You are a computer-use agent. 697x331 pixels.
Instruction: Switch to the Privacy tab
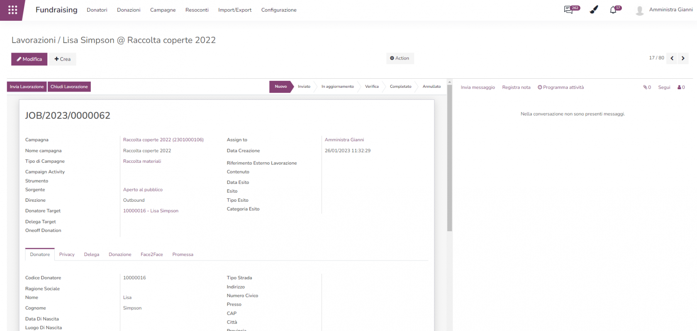coord(67,254)
